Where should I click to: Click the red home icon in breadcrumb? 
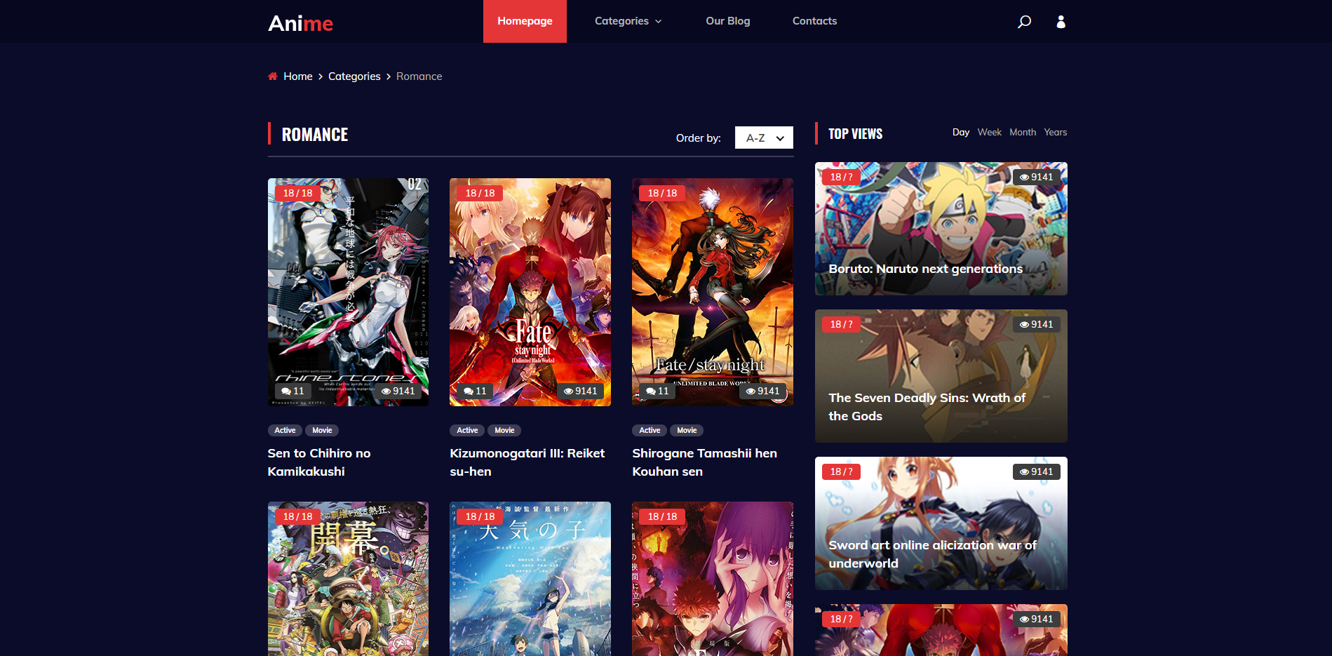[x=273, y=76]
